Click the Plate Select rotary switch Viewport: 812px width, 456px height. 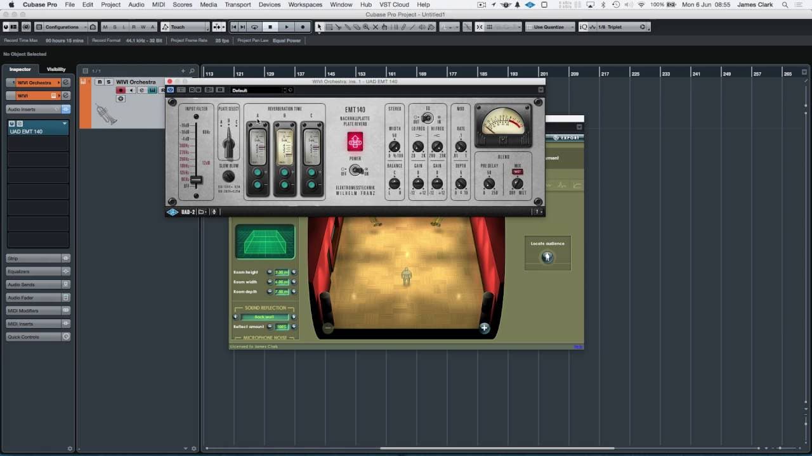pos(228,142)
